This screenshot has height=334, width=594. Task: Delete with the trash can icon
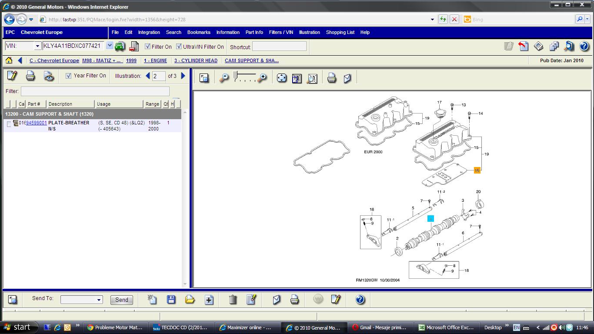233,299
